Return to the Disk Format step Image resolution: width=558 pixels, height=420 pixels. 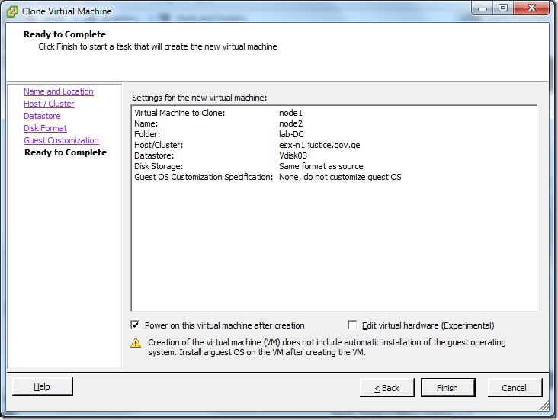point(45,128)
